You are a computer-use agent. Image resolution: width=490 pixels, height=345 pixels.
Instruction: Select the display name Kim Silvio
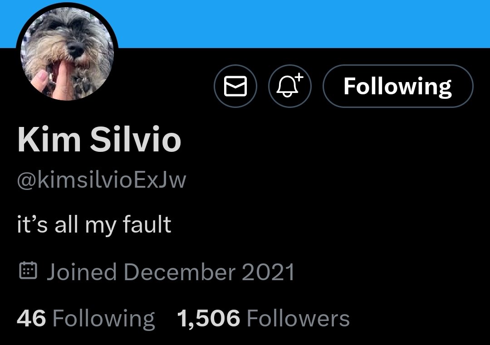tap(99, 139)
